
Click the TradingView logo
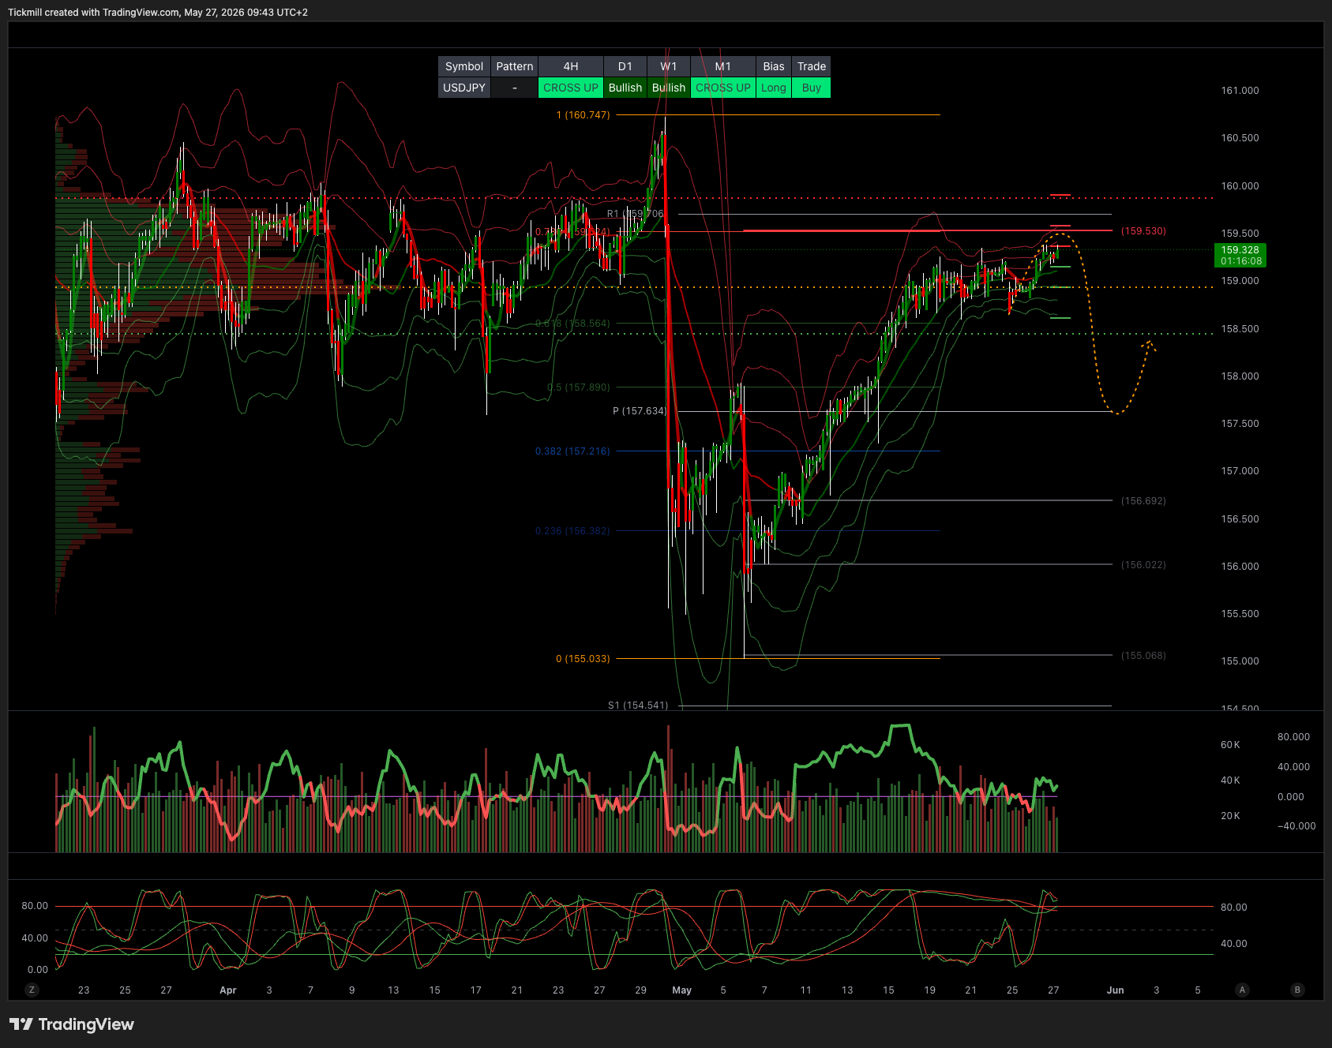click(x=72, y=1024)
